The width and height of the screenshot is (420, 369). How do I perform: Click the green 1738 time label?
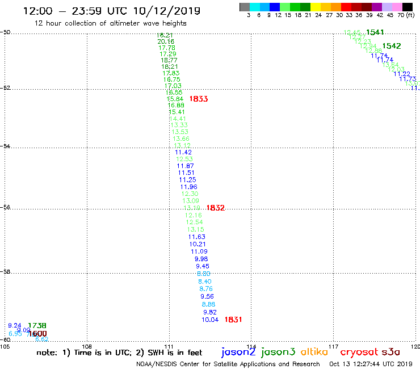coord(37,326)
